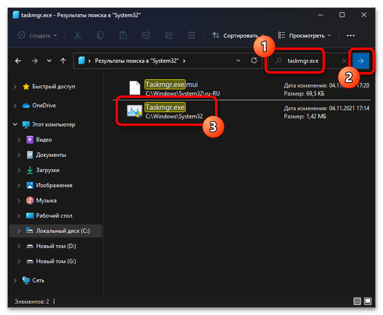Open the Создать new item dropdown
This screenshot has width=383, height=315.
[38, 36]
